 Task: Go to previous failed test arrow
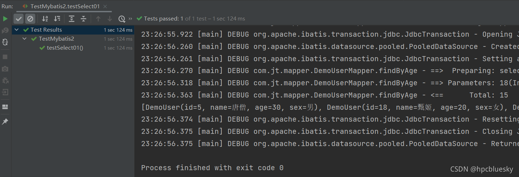tap(98, 19)
